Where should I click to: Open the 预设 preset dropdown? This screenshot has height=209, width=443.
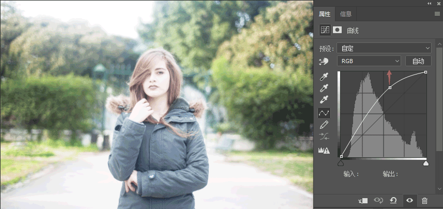click(384, 48)
